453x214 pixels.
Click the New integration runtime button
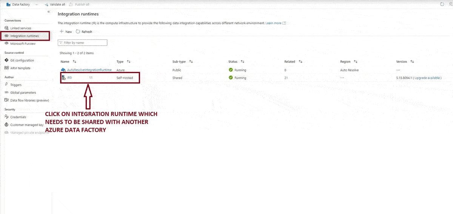66,32
